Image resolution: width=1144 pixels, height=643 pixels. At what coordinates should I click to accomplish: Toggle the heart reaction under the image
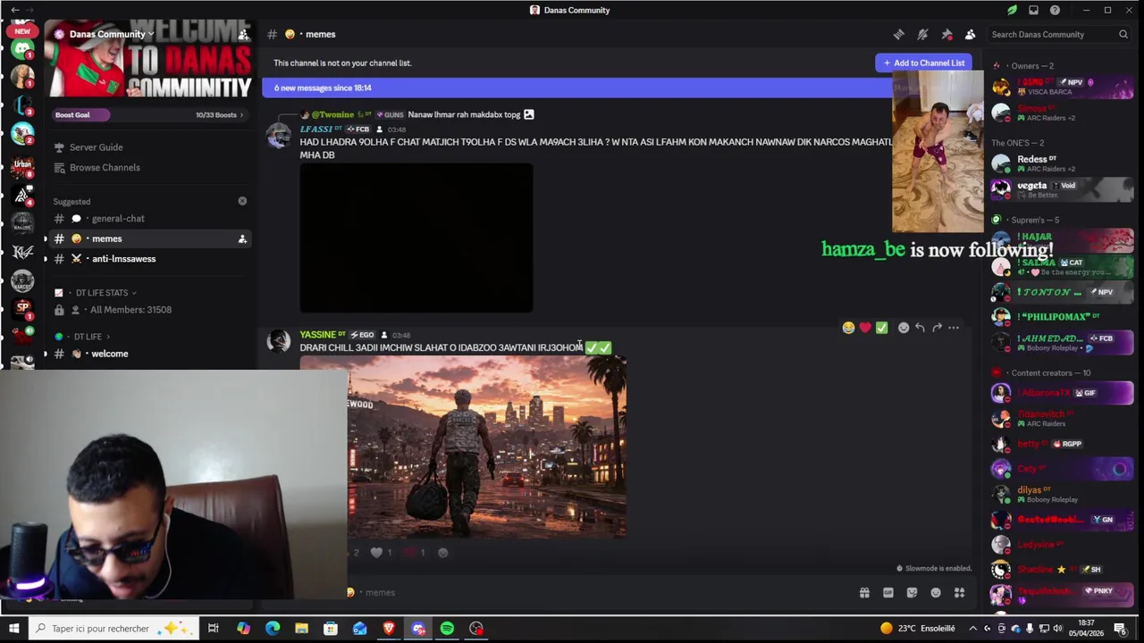(x=382, y=553)
